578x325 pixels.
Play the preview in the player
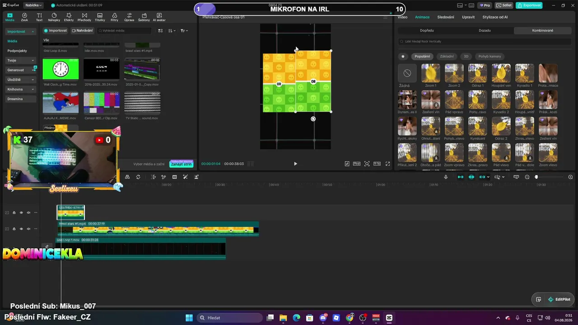(295, 164)
